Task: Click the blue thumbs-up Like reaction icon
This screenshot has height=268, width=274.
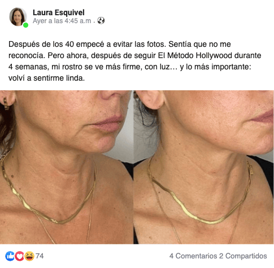Action: tap(10, 256)
